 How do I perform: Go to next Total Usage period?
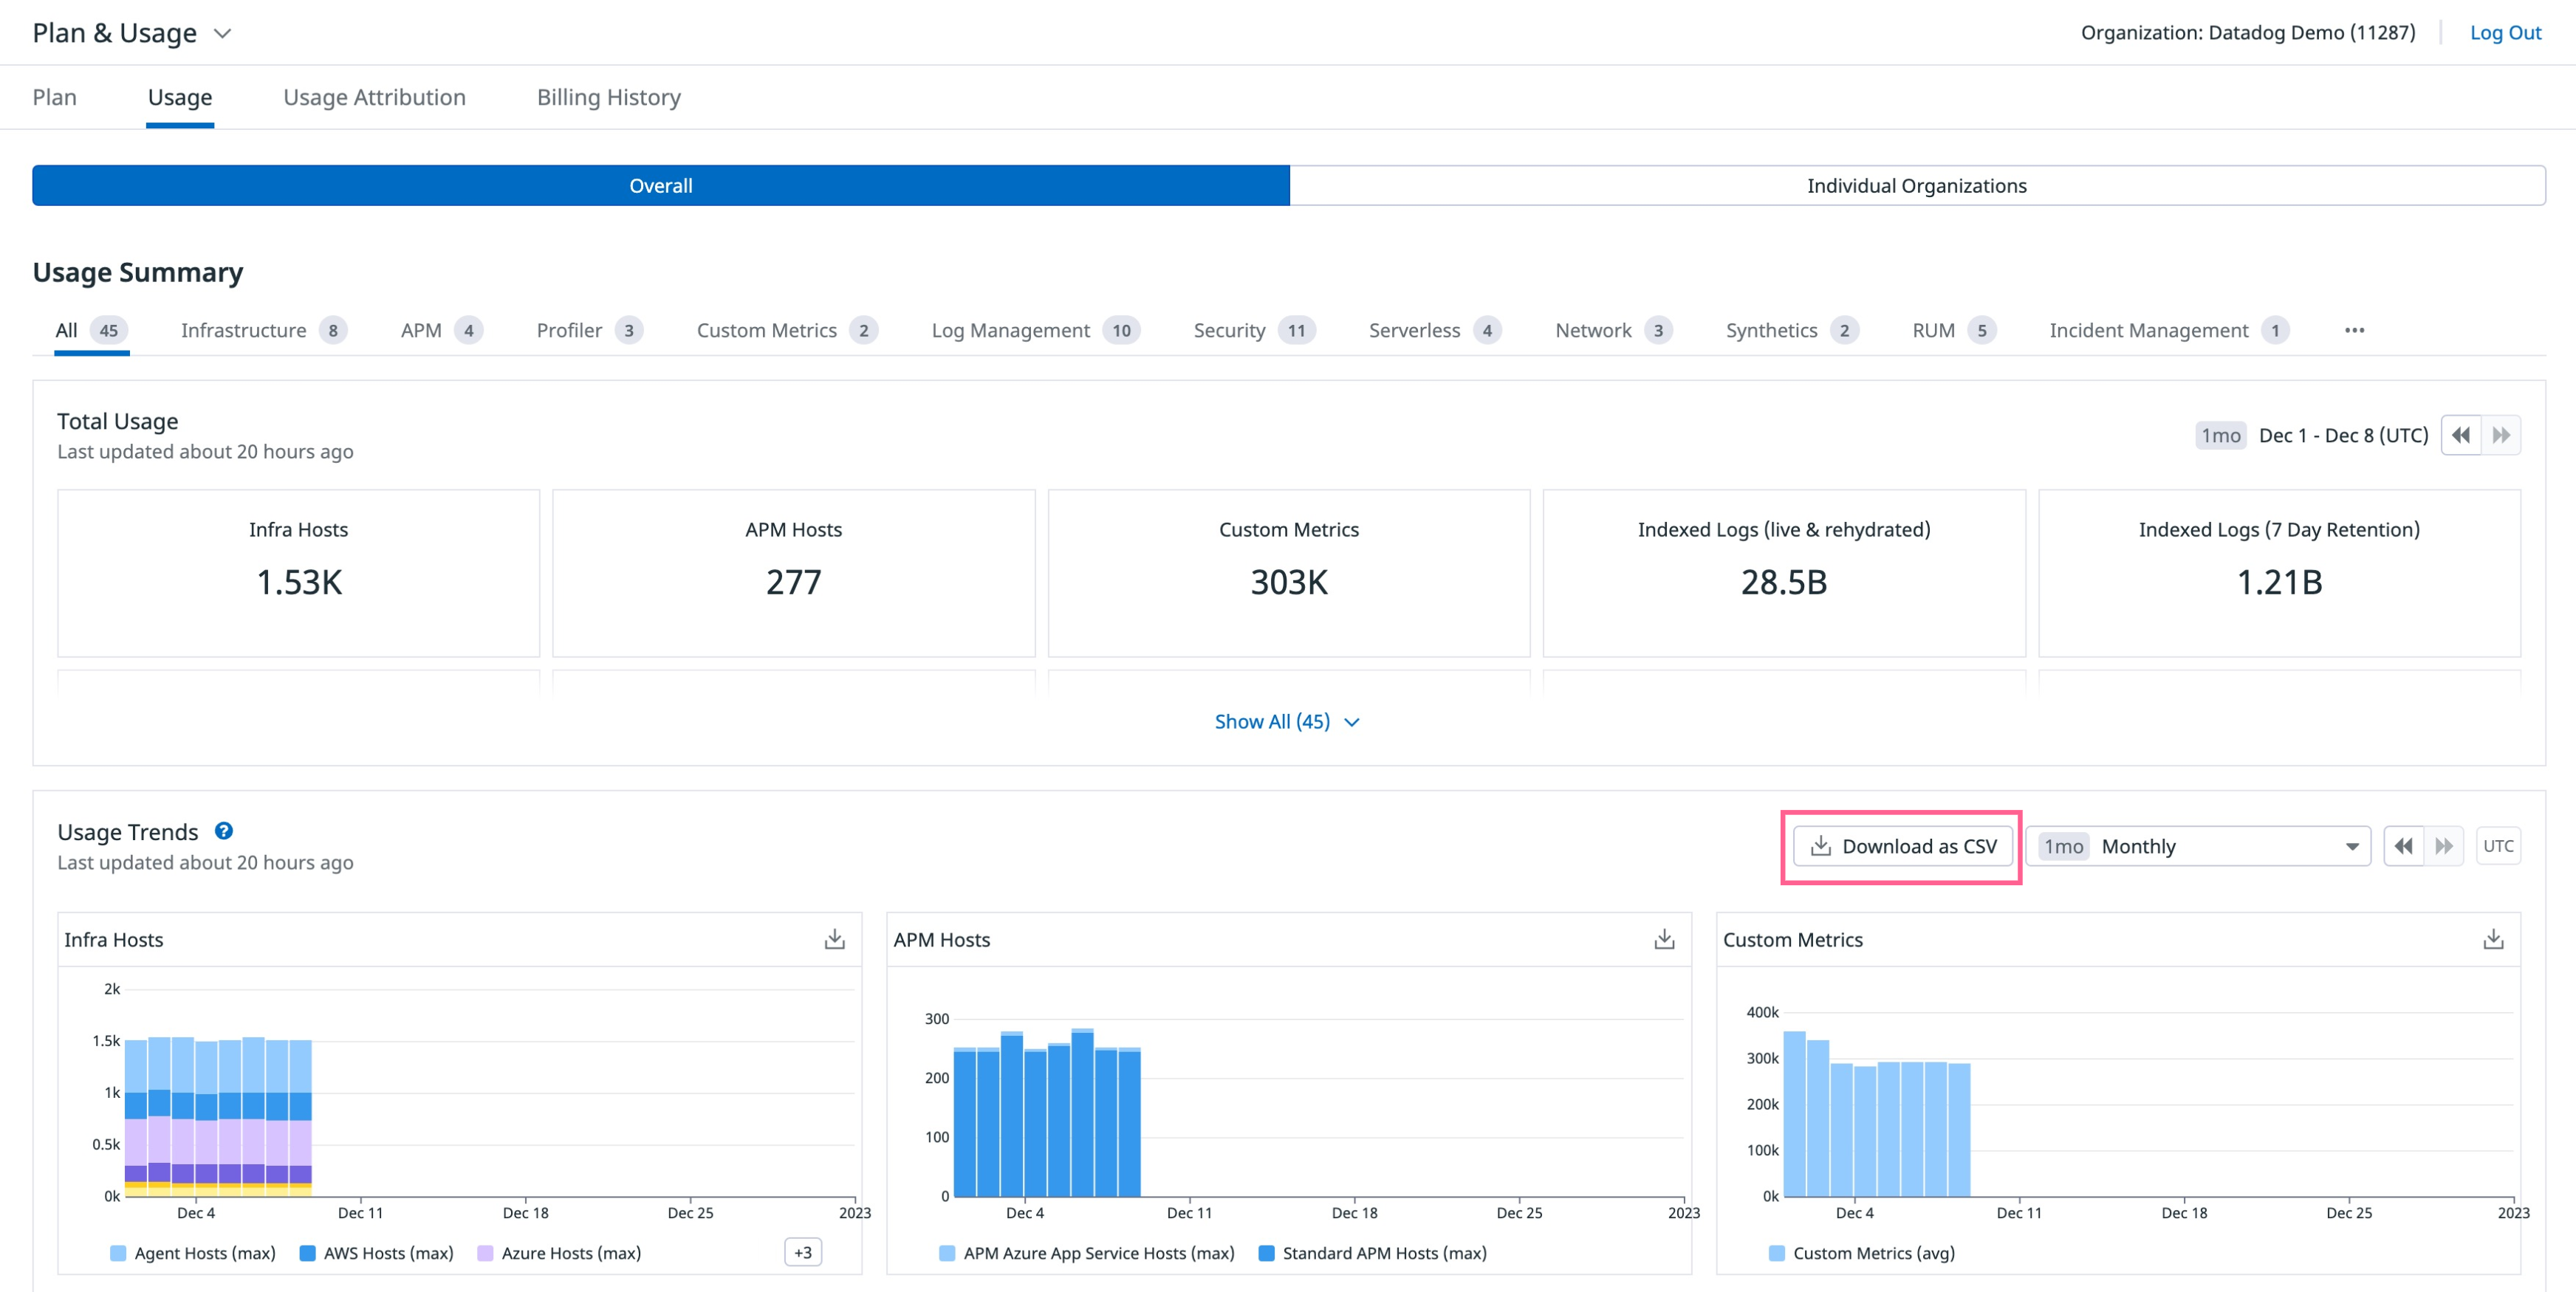[x=2501, y=435]
